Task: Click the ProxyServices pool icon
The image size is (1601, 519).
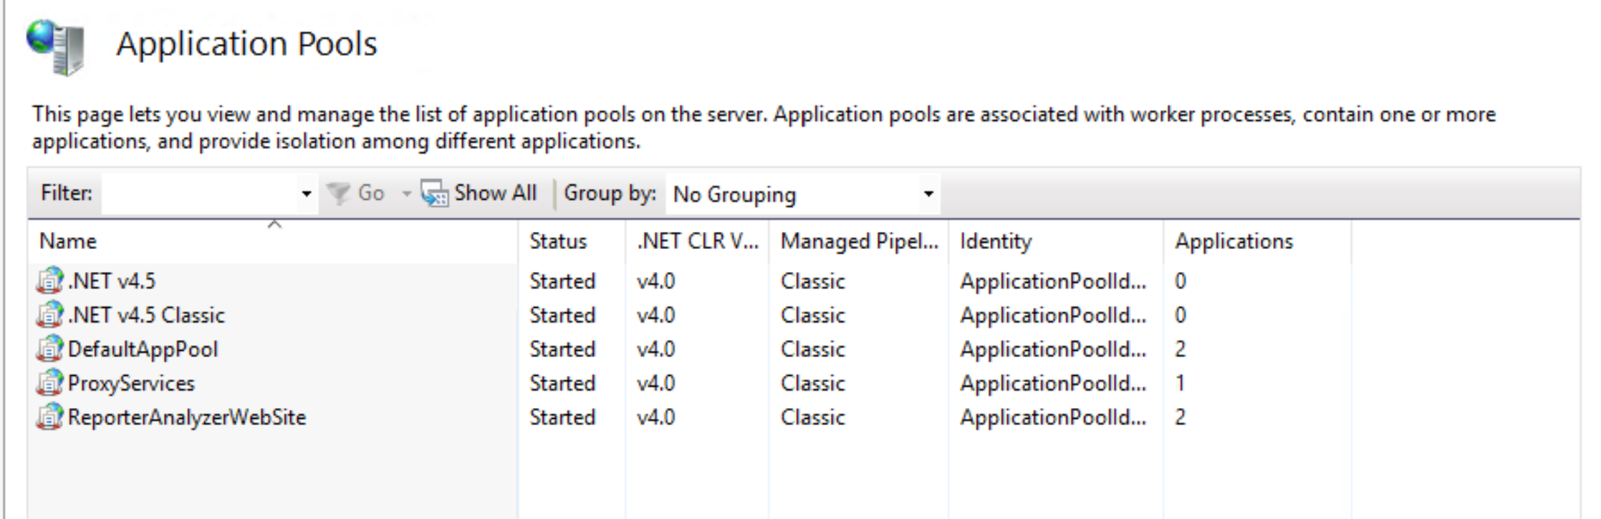Action: tap(49, 383)
